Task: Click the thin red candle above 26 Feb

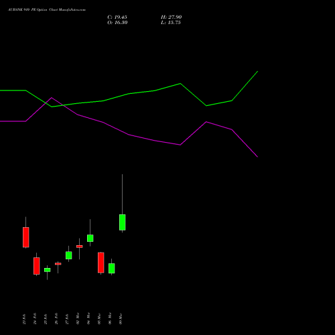Action: coord(58,264)
